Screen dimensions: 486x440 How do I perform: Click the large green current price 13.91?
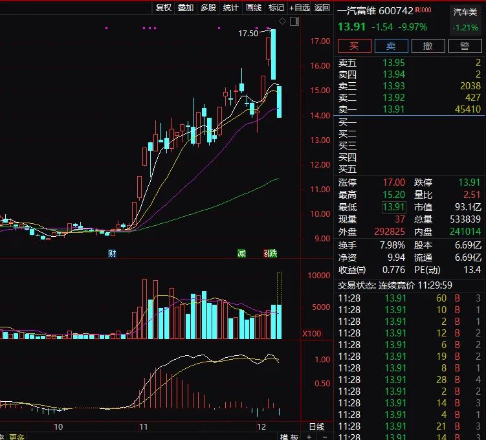point(351,27)
